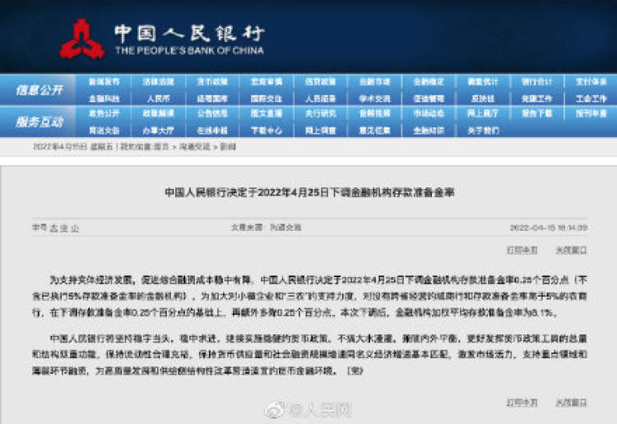Go to the 政策解读 page
The width and height of the screenshot is (617, 424).
[158, 113]
